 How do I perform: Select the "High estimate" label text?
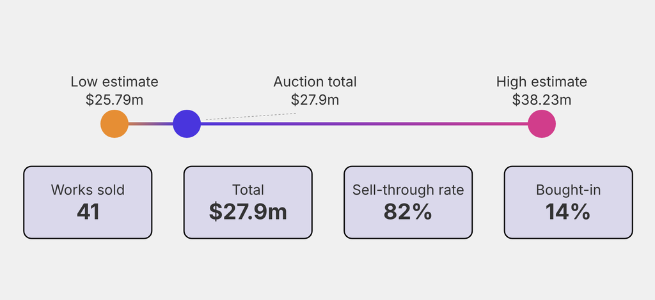pyautogui.click(x=542, y=82)
